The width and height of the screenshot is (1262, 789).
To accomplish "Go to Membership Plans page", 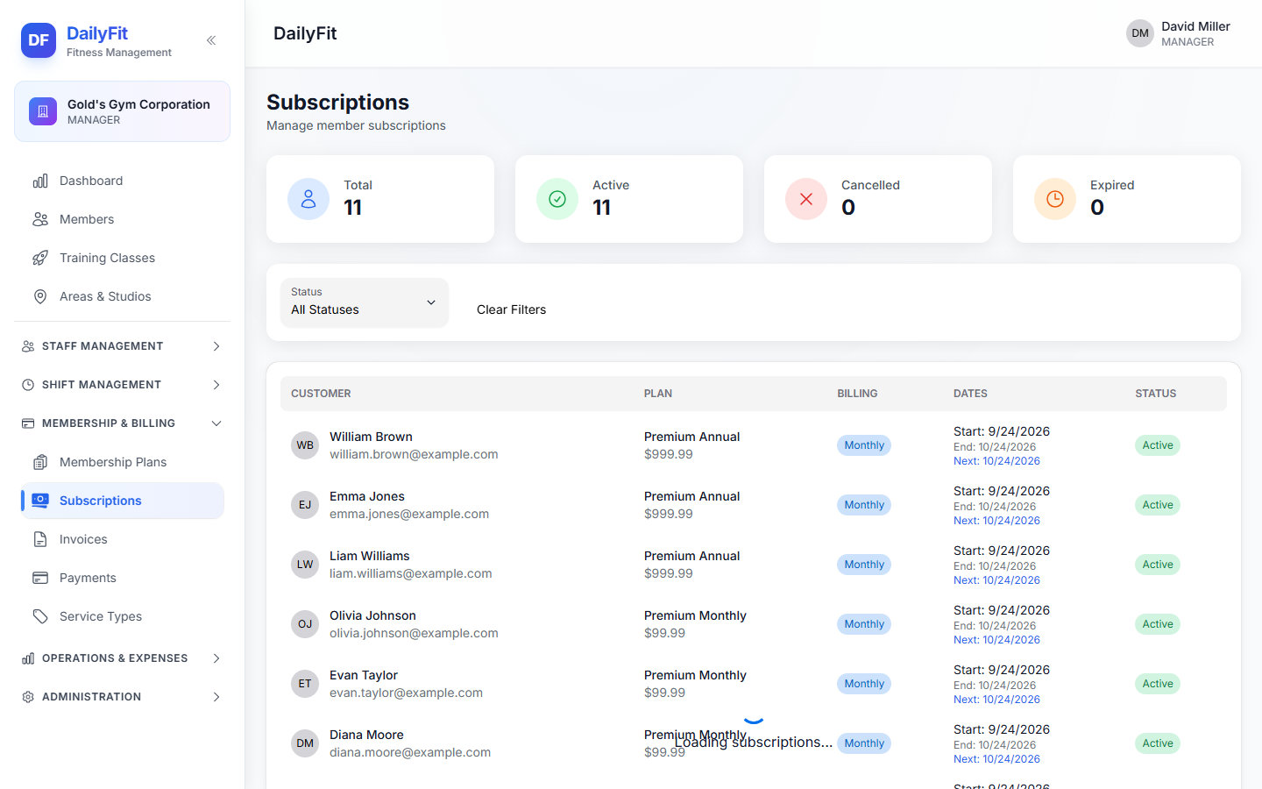I will tap(123, 462).
